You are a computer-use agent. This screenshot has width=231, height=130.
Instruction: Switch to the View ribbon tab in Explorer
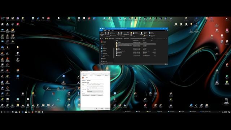click(x=113, y=30)
